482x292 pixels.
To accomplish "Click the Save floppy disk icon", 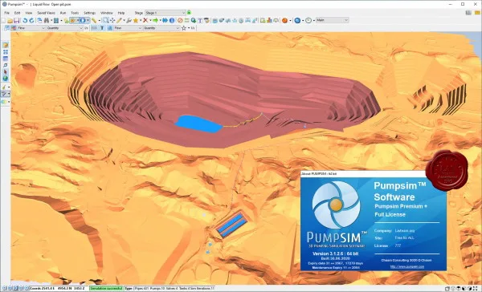I will [16, 21].
